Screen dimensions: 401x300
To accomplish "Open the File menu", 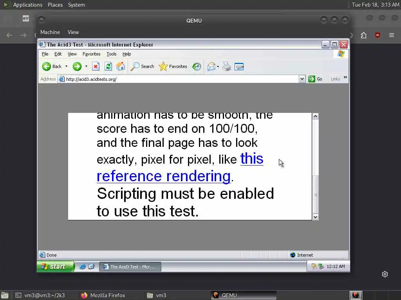I will tap(45, 54).
